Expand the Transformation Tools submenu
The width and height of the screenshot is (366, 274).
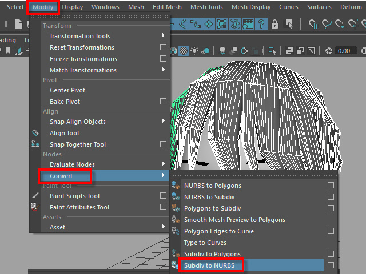pyautogui.click(x=164, y=36)
